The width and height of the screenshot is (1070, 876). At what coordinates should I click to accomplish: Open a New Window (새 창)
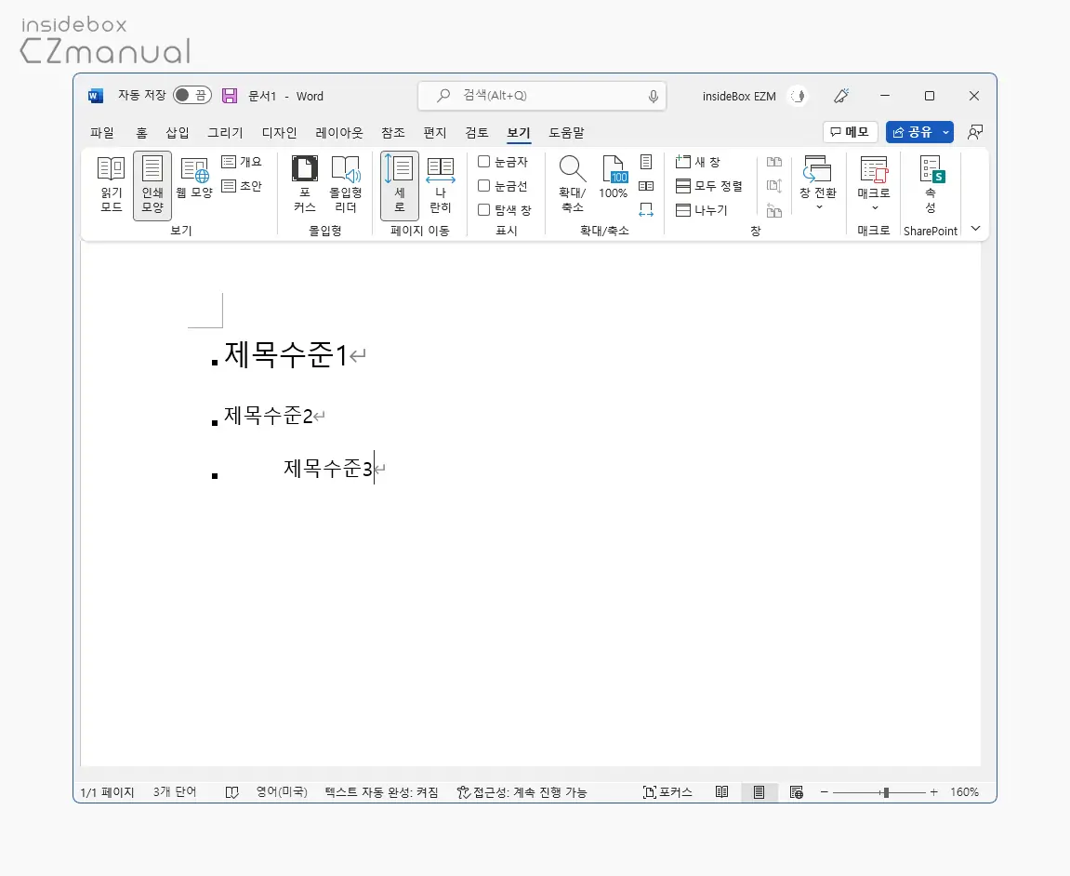coord(697,162)
